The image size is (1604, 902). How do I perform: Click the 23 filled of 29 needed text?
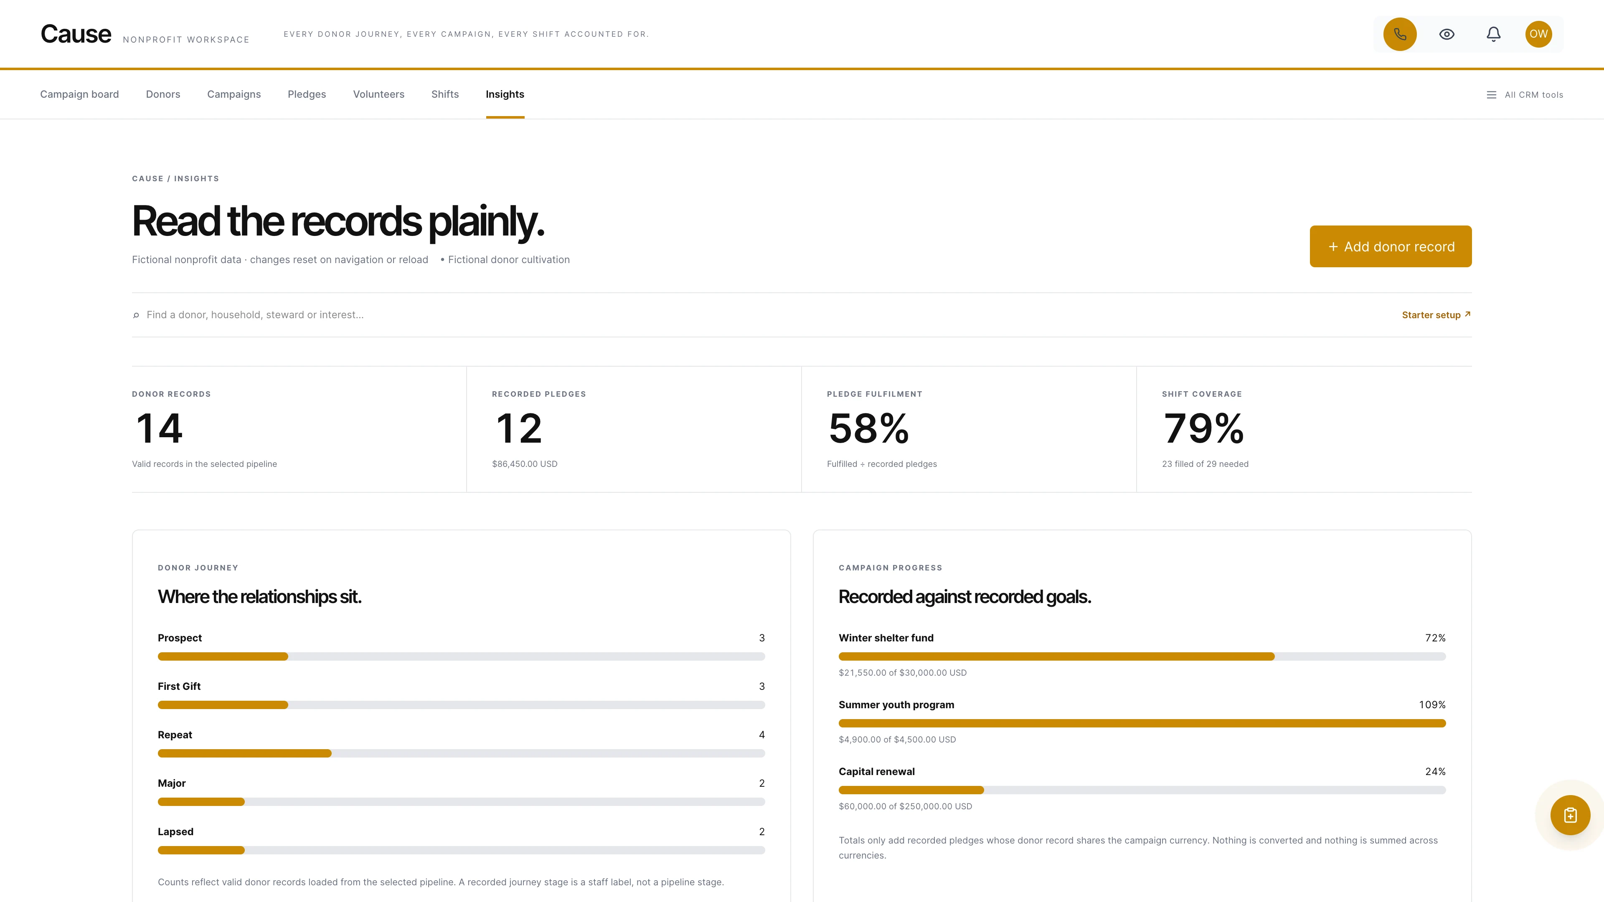coord(1205,464)
